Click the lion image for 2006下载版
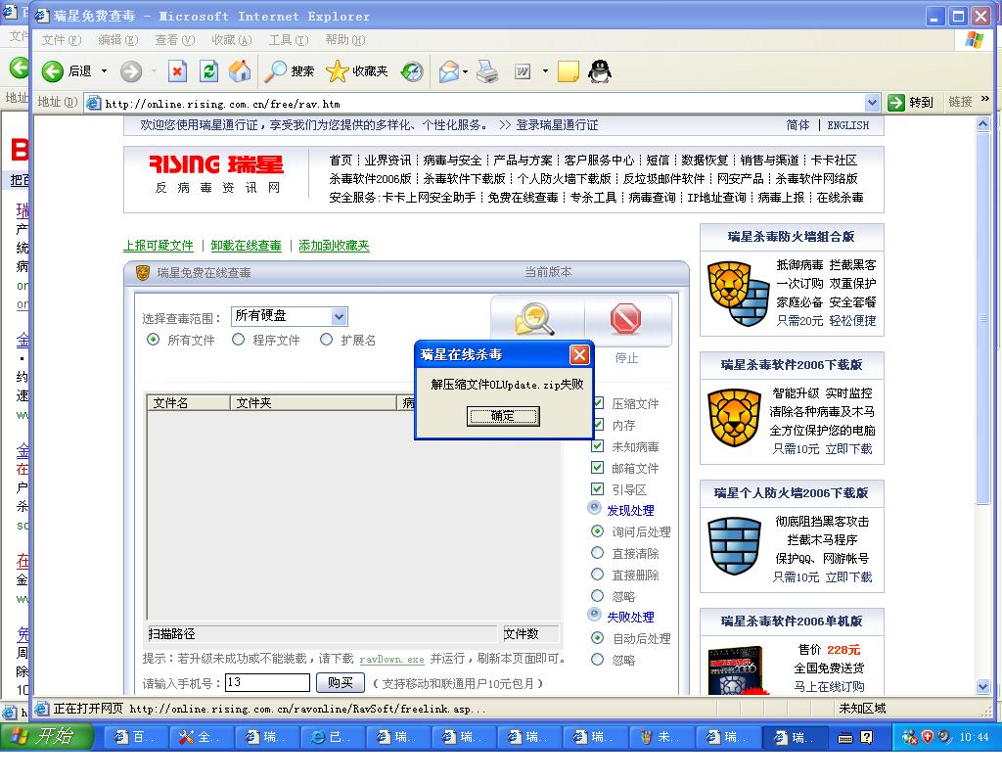This screenshot has height=783, width=1002. (734, 419)
